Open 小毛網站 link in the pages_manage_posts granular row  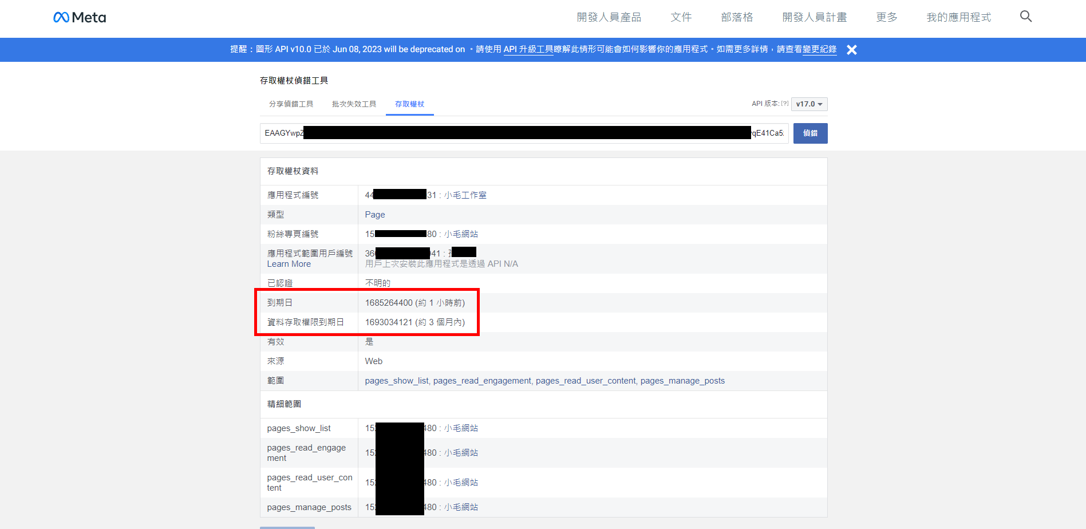461,507
